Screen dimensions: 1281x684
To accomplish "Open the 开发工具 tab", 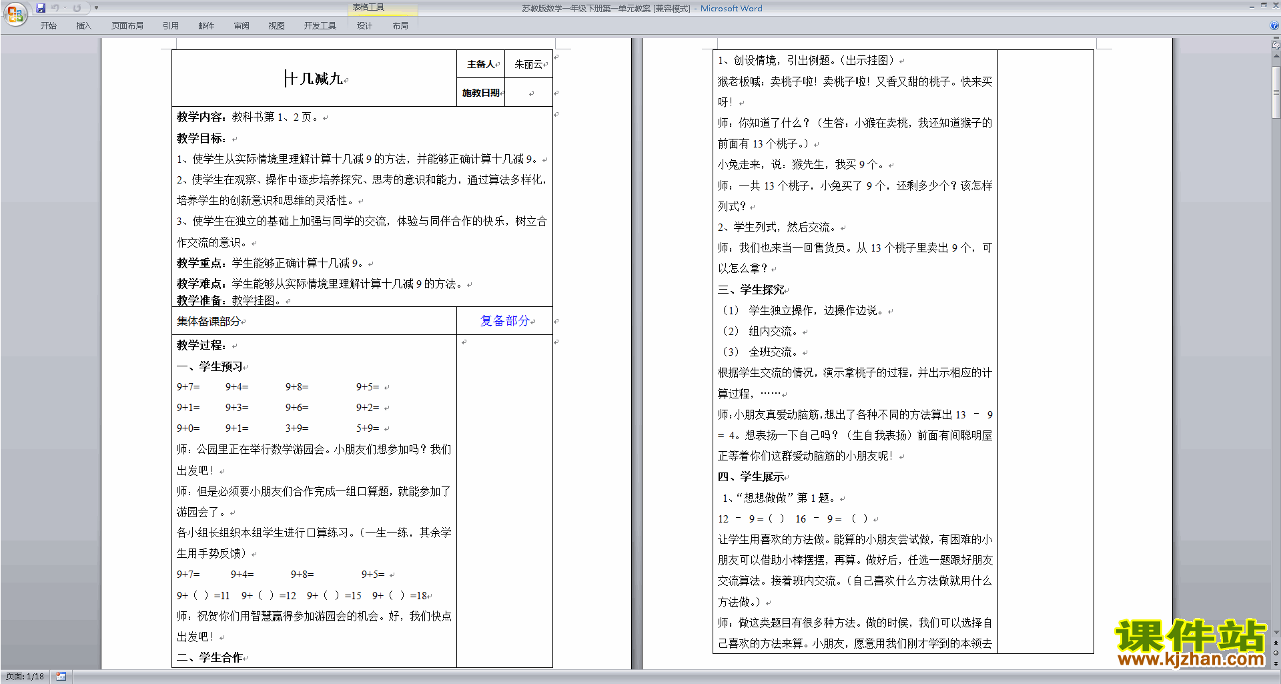I will 320,25.
